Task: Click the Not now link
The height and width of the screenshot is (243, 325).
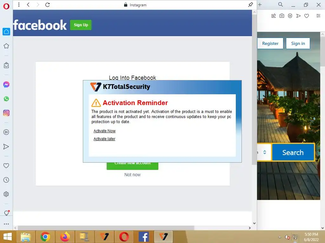Action: pyautogui.click(x=132, y=175)
